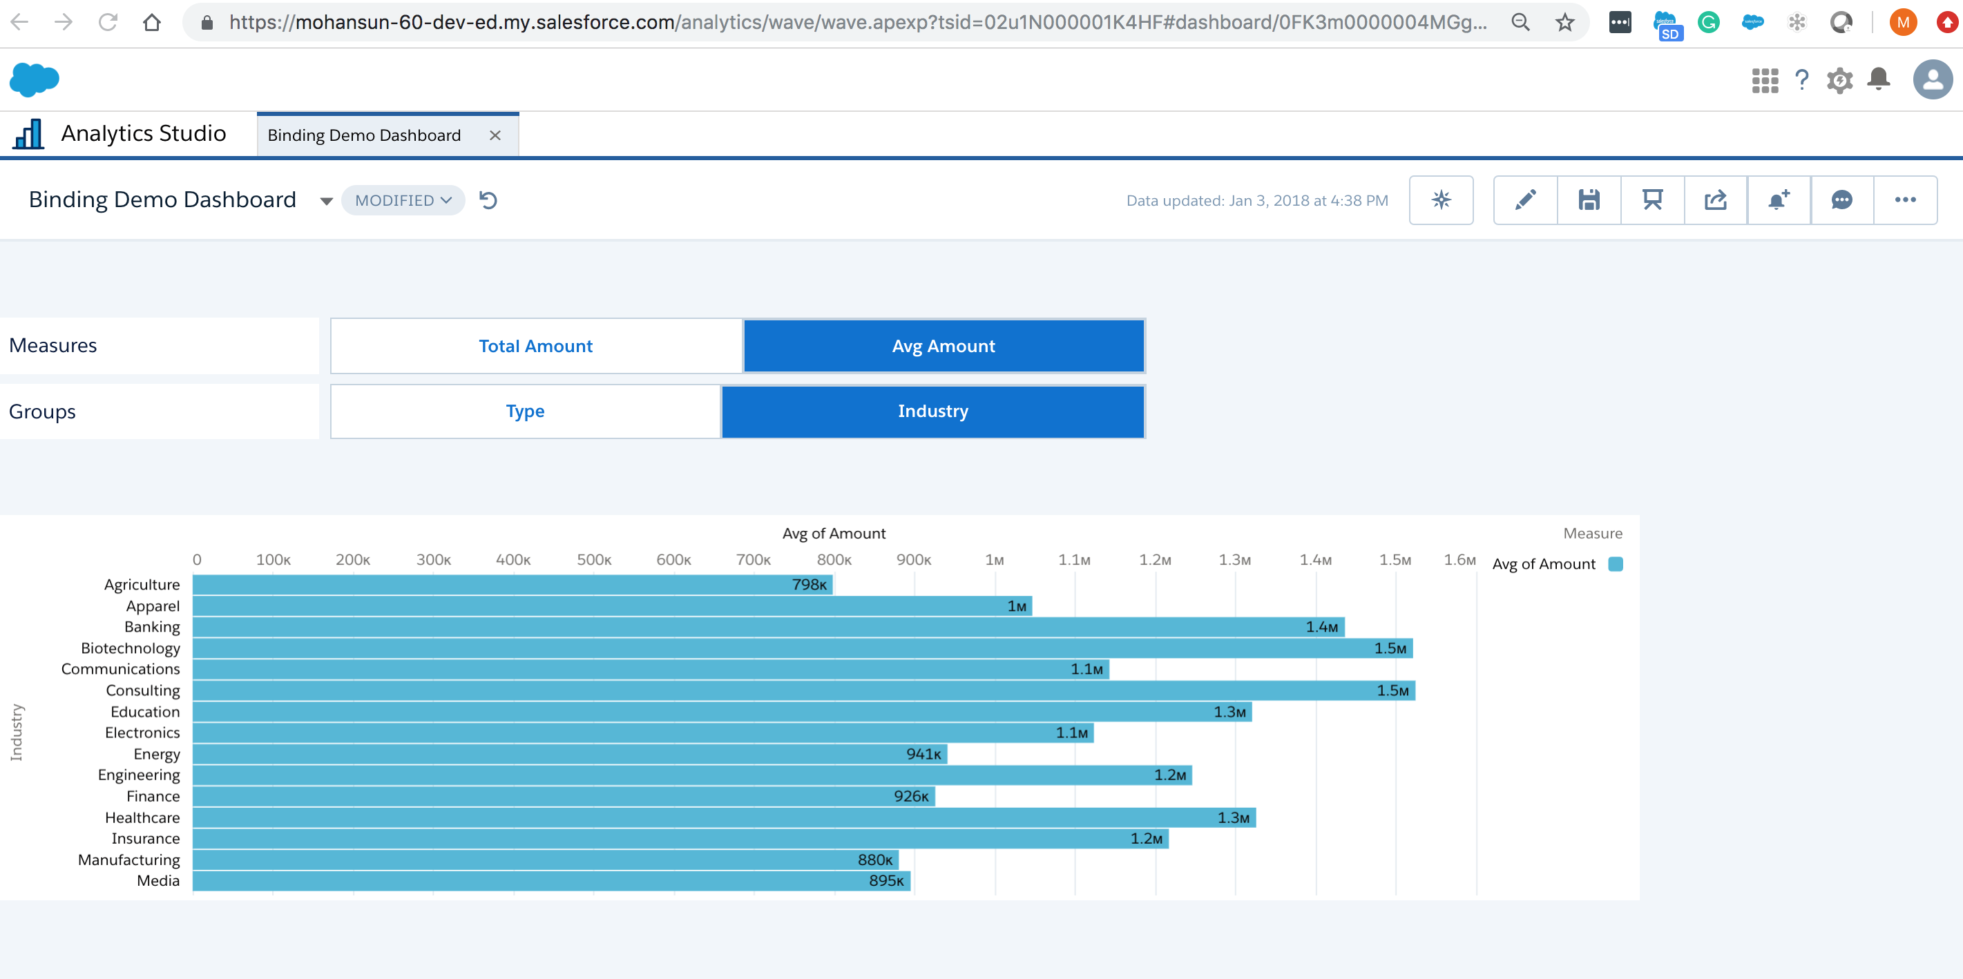Select the Manufacturing 880K bar

[x=546, y=860]
